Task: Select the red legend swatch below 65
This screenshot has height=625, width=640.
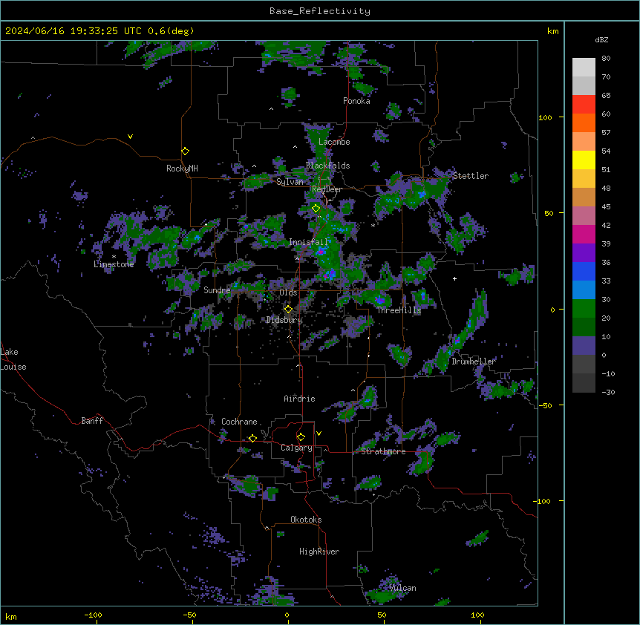Action: 584,104
